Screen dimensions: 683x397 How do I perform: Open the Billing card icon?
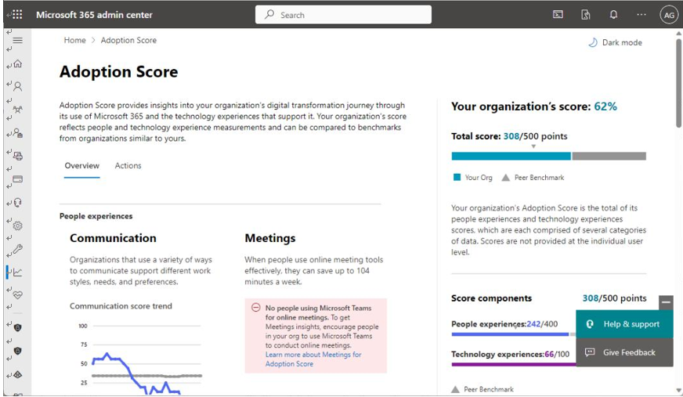[x=17, y=179]
